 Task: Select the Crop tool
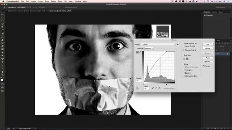point(3,27)
